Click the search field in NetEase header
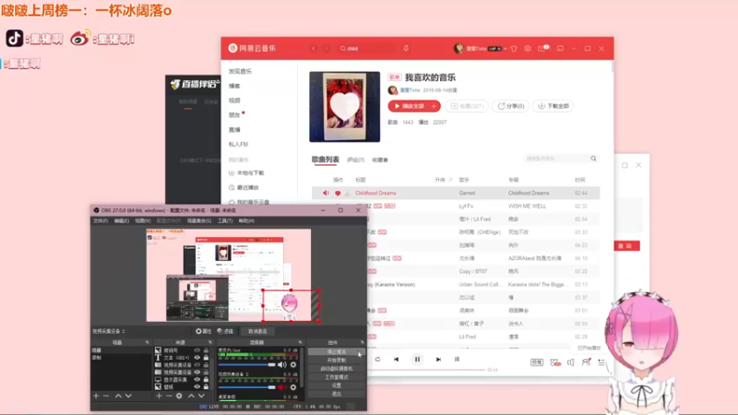Screen dimensions: 738x415 (367, 49)
